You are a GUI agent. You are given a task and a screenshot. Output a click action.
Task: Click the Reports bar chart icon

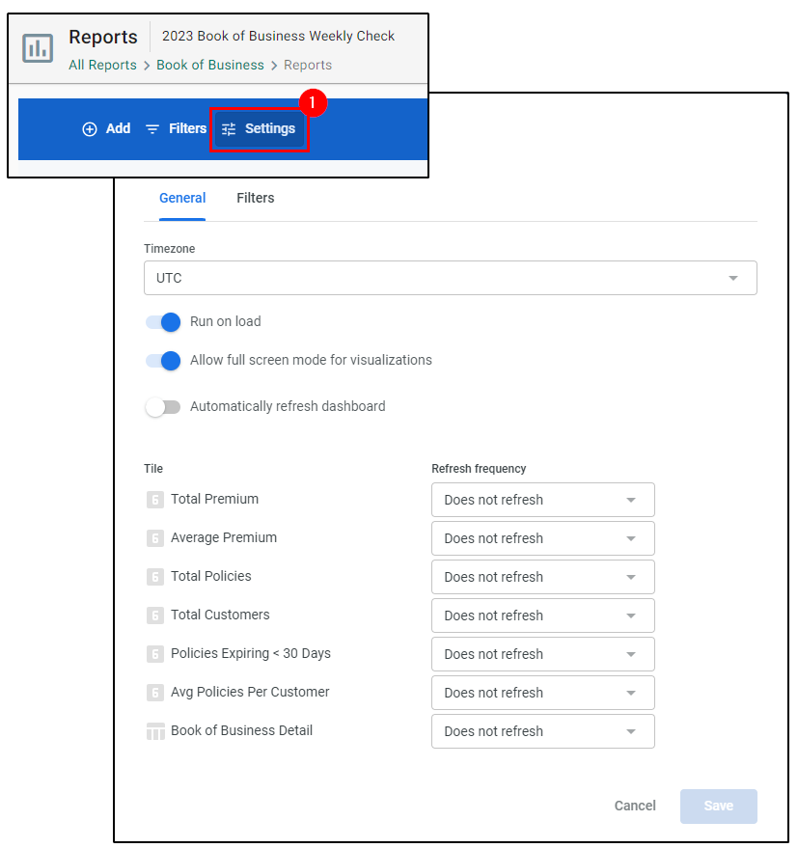(38, 48)
